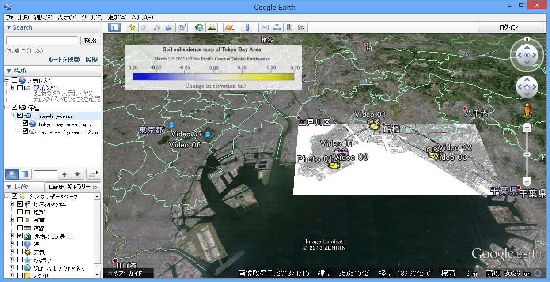Screen dimensions: 550x282
Task: Enable the 道路 (roads) layer checkbox
Action: pyautogui.click(x=20, y=228)
